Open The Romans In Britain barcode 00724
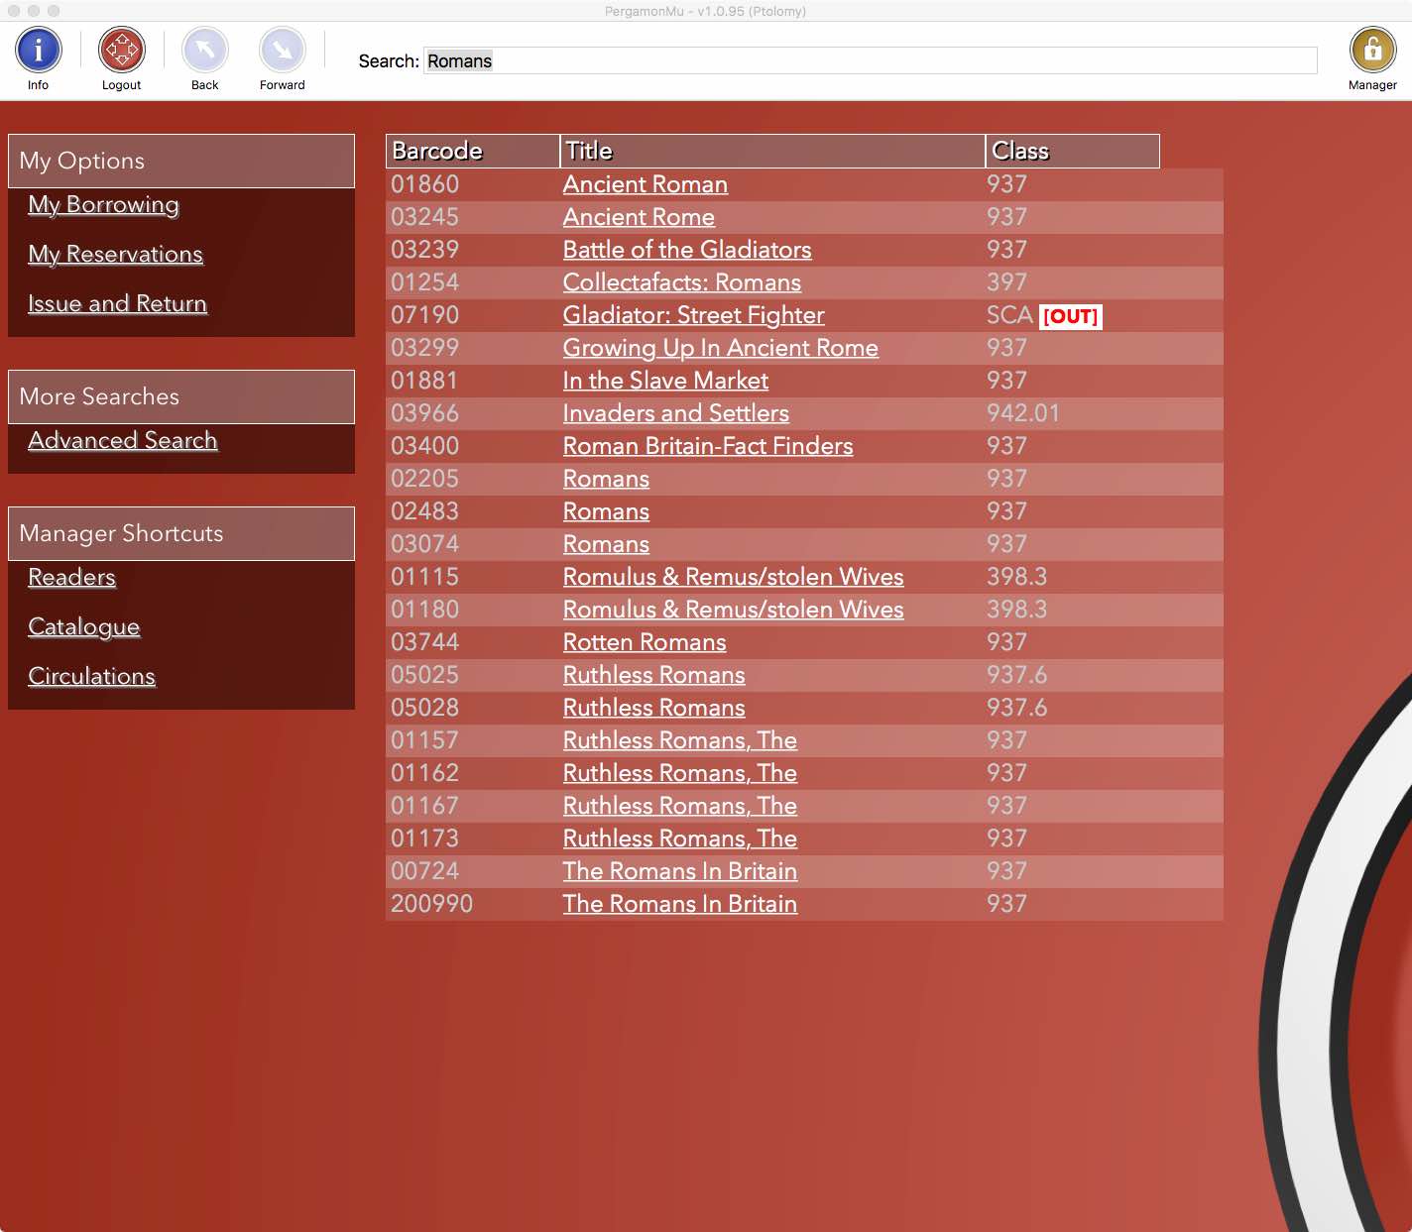 click(x=680, y=871)
